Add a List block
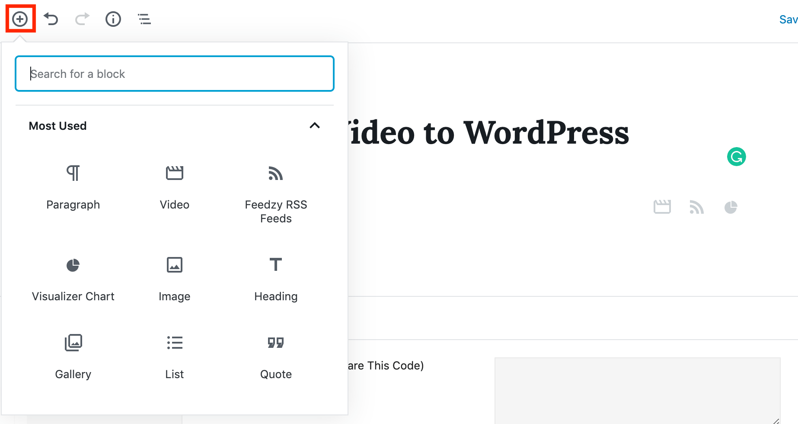Screen dimensions: 798x424 [175, 356]
